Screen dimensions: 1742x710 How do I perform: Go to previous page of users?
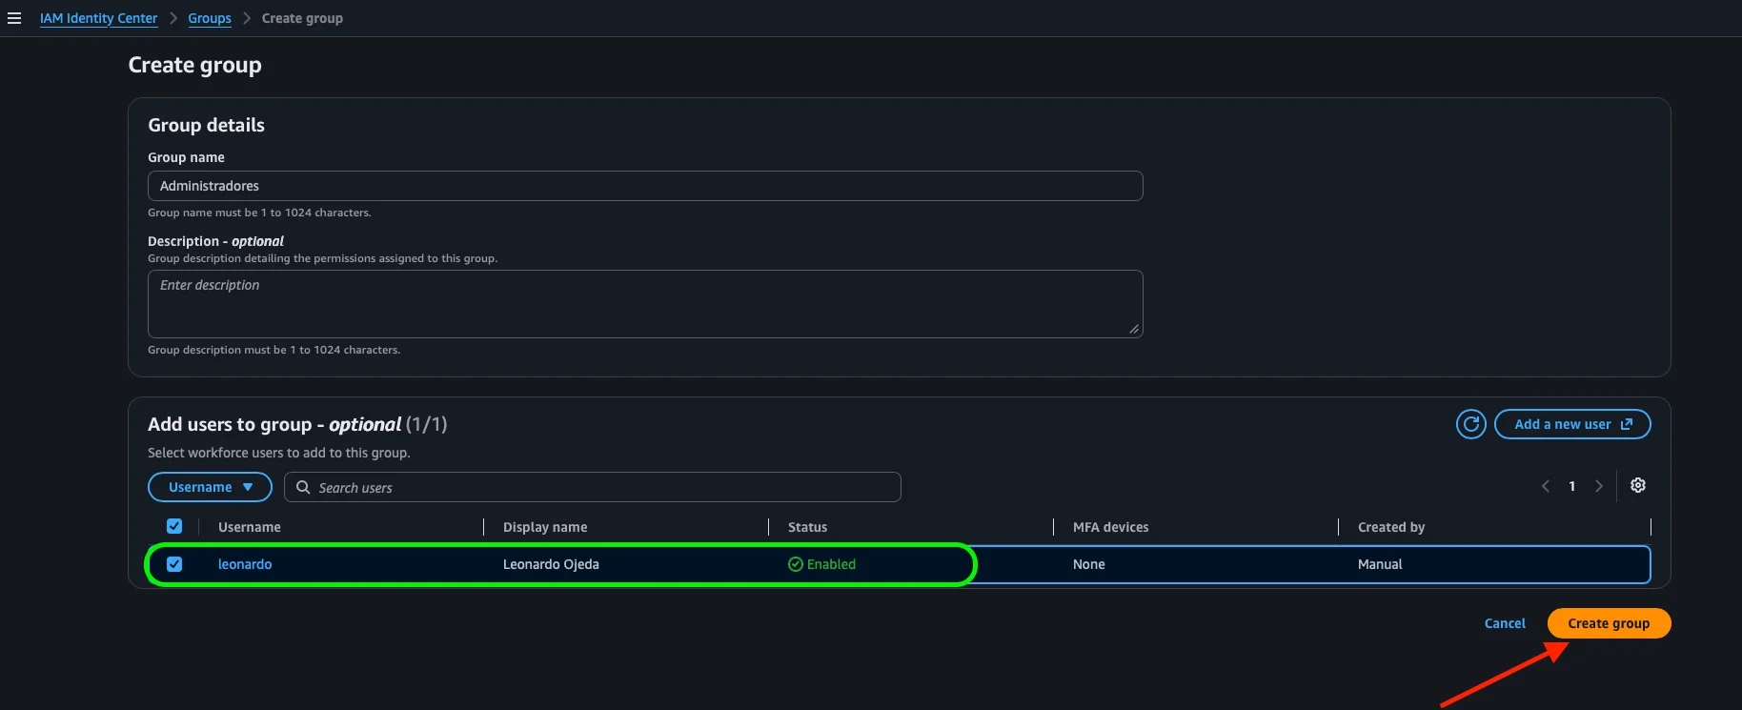pos(1546,486)
